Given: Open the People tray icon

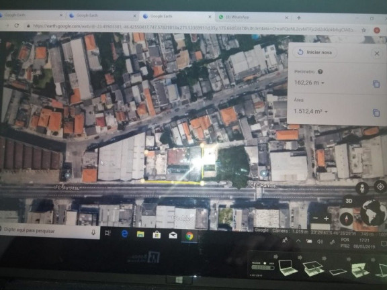Looking at the screenshot, I should coord(285,240).
